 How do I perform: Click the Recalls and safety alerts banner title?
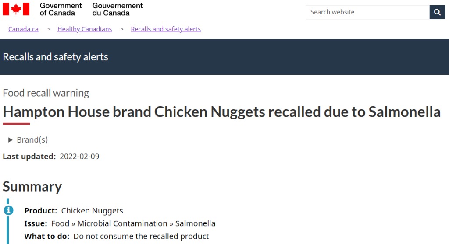click(x=56, y=57)
